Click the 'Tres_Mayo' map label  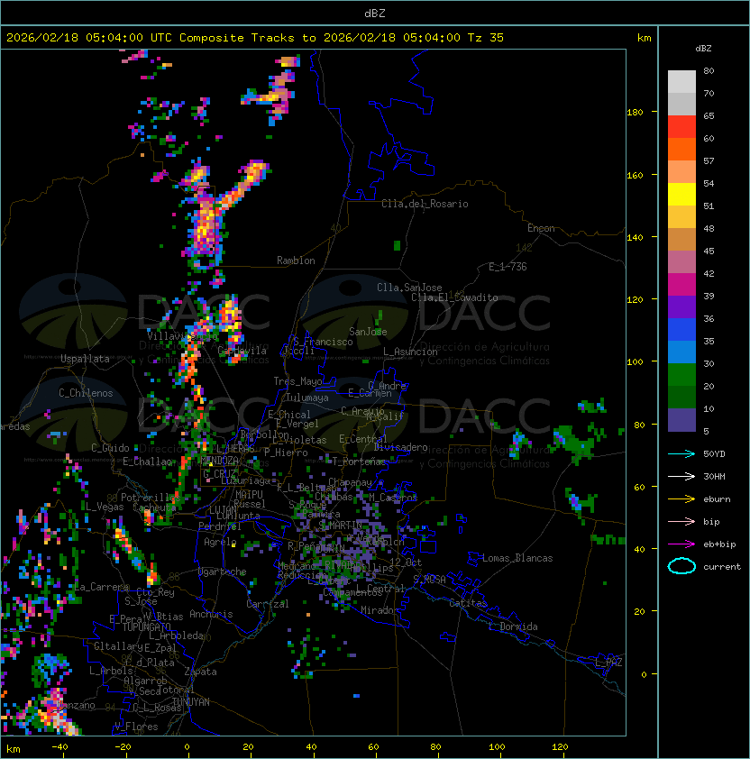[x=297, y=381]
